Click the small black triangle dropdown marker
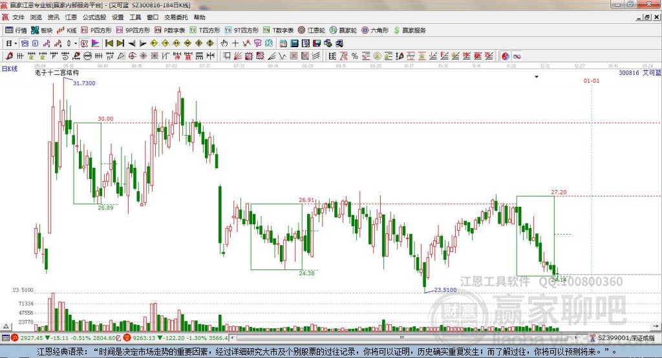The height and width of the screenshot is (358, 662). [537, 77]
